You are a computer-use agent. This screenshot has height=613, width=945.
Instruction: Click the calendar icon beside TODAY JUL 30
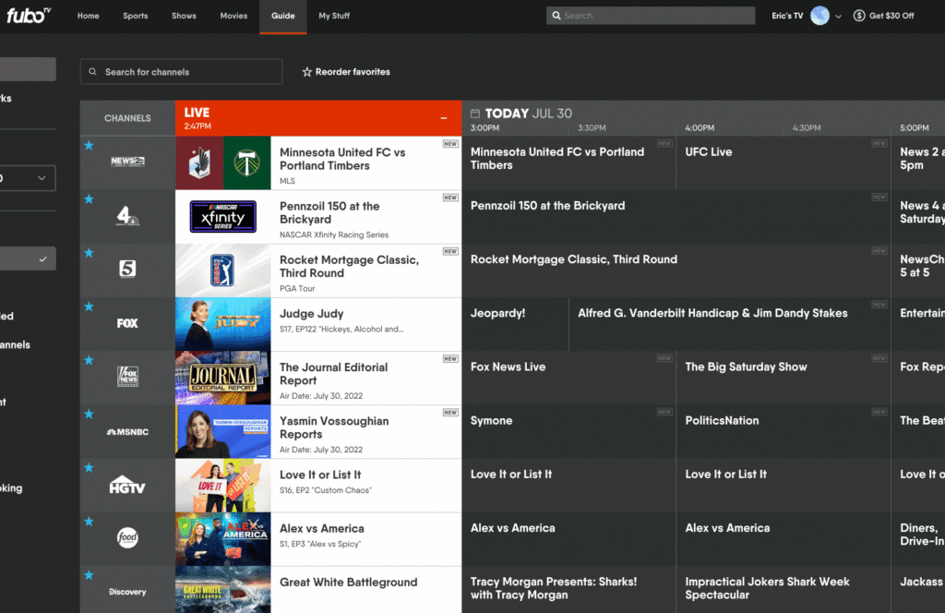tap(476, 112)
